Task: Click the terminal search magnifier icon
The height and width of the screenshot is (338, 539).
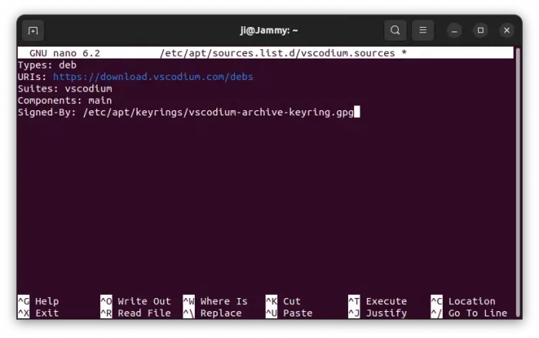Action: [x=395, y=31]
